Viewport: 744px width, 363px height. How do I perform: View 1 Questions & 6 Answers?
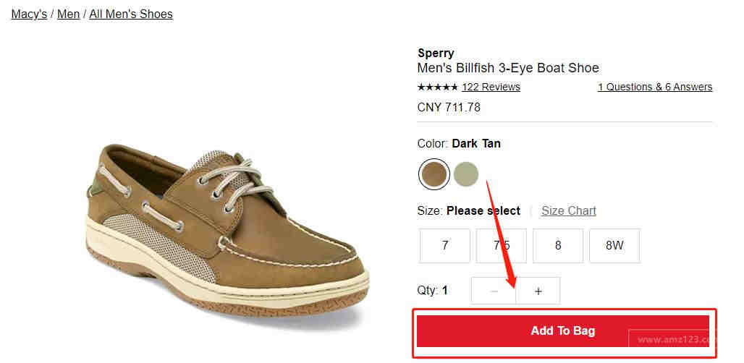coord(655,87)
